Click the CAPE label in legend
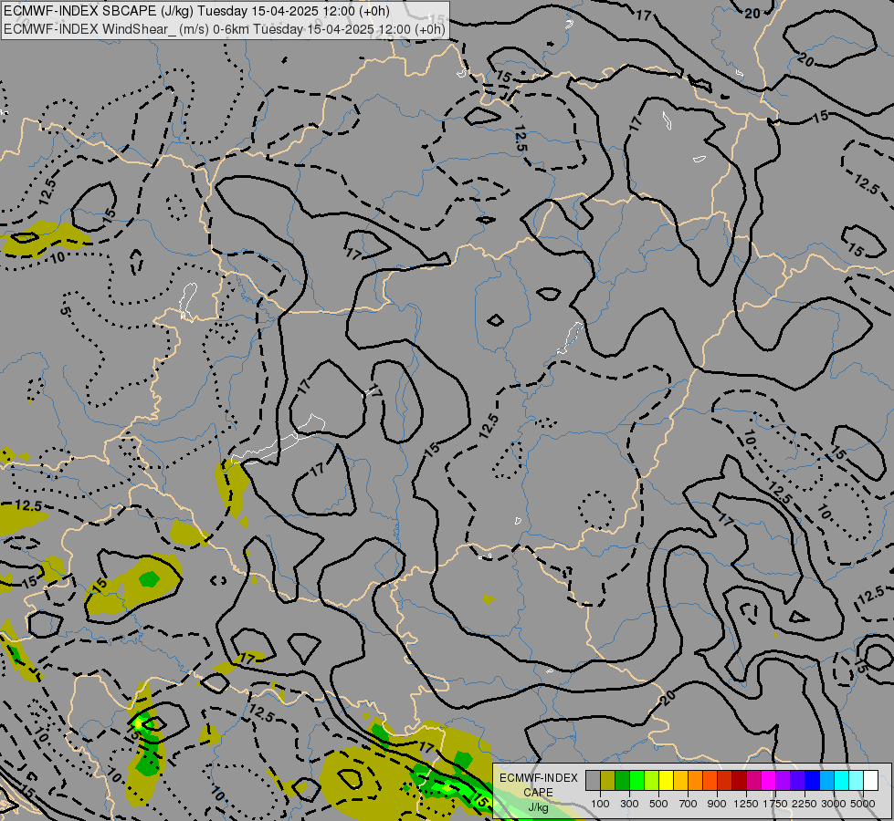Screen dimensions: 894x821 [538, 793]
